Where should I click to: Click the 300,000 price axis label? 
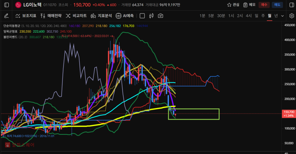pyautogui.click(x=289, y=69)
